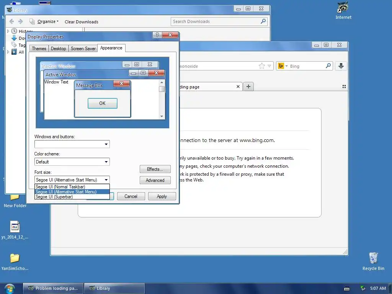Click the browser window resize grip
392x294 pixels.
point(345,252)
